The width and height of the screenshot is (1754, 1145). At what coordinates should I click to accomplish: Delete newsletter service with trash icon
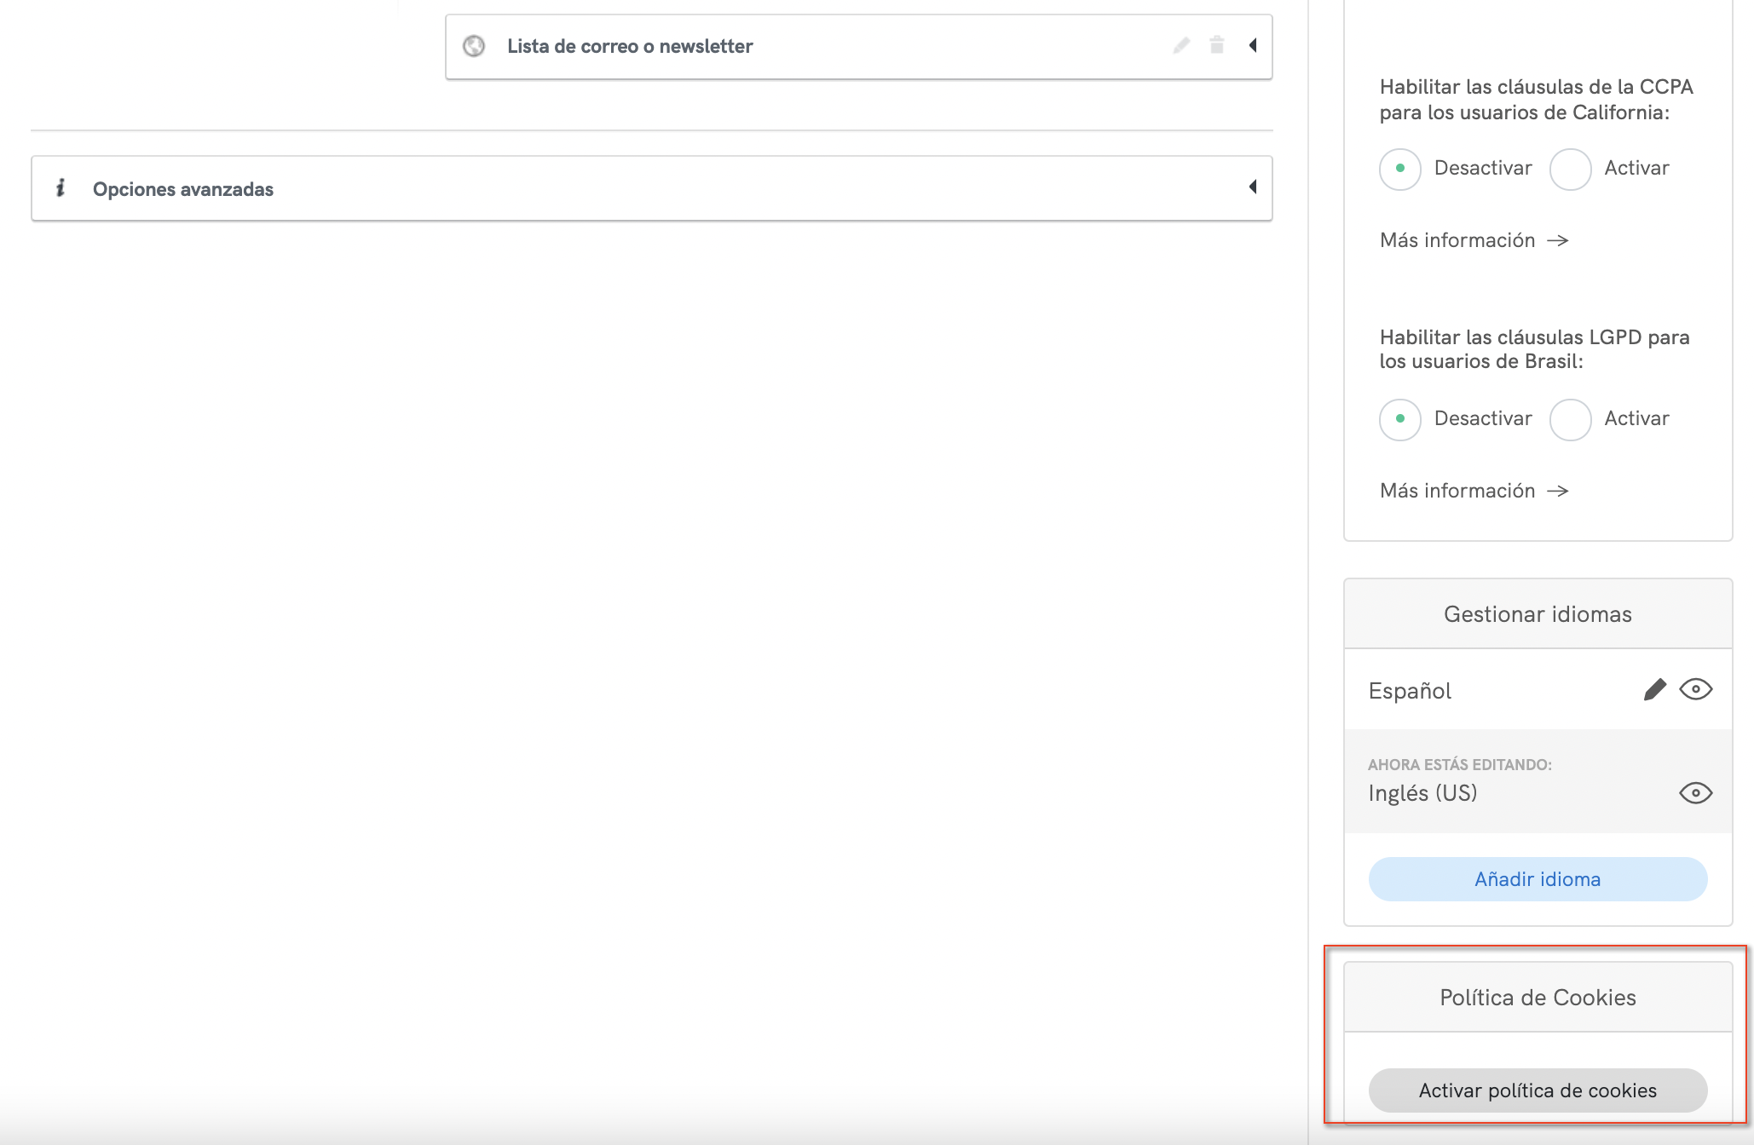[1217, 46]
